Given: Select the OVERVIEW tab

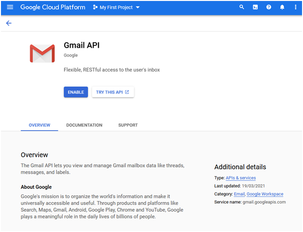Looking at the screenshot, I should [x=40, y=125].
